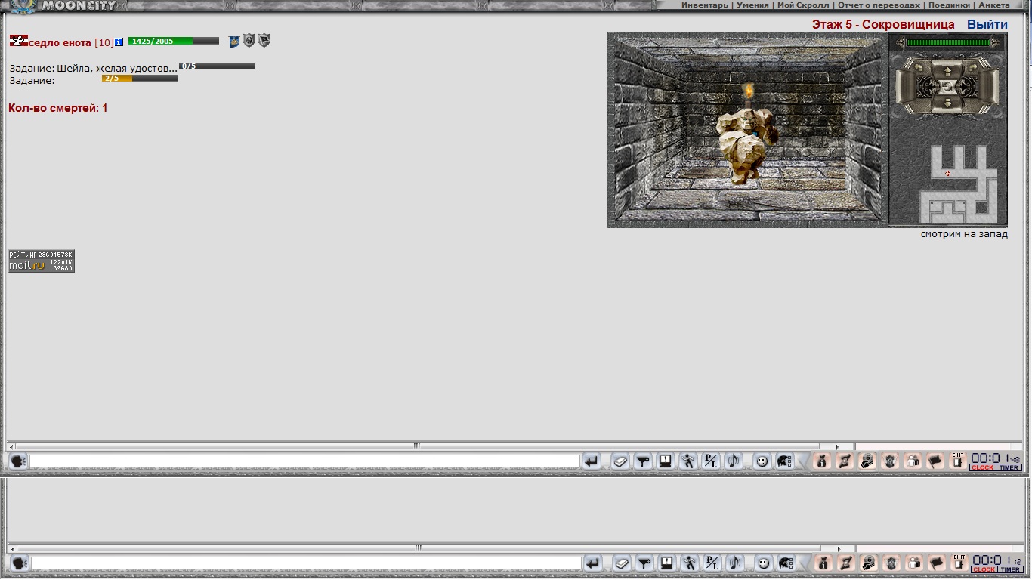Clear chat with the lower eraser icon
The height and width of the screenshot is (580, 1032).
(x=622, y=563)
